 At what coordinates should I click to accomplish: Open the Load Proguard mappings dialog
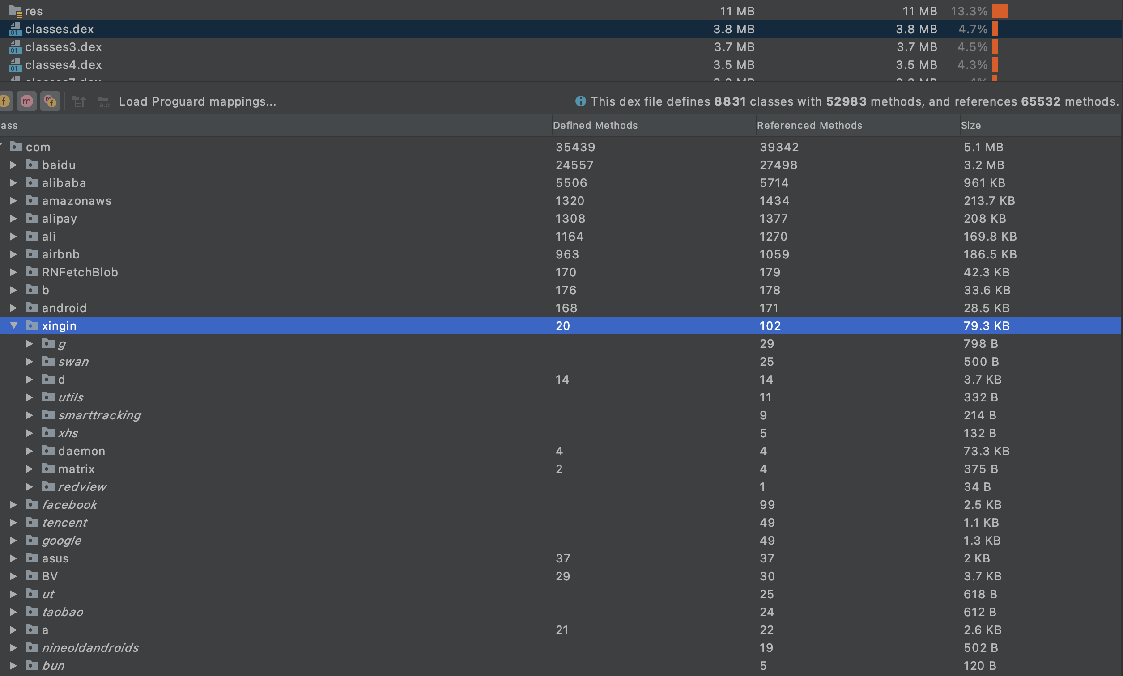coord(197,101)
